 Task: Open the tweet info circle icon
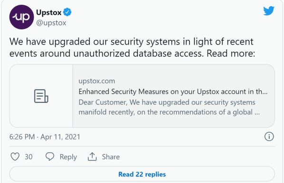269,137
